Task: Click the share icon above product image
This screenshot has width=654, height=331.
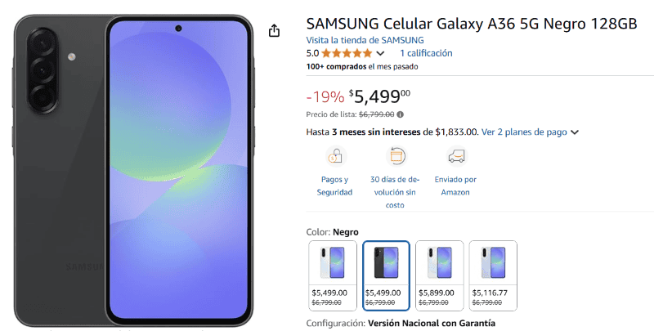Action: pyautogui.click(x=274, y=30)
